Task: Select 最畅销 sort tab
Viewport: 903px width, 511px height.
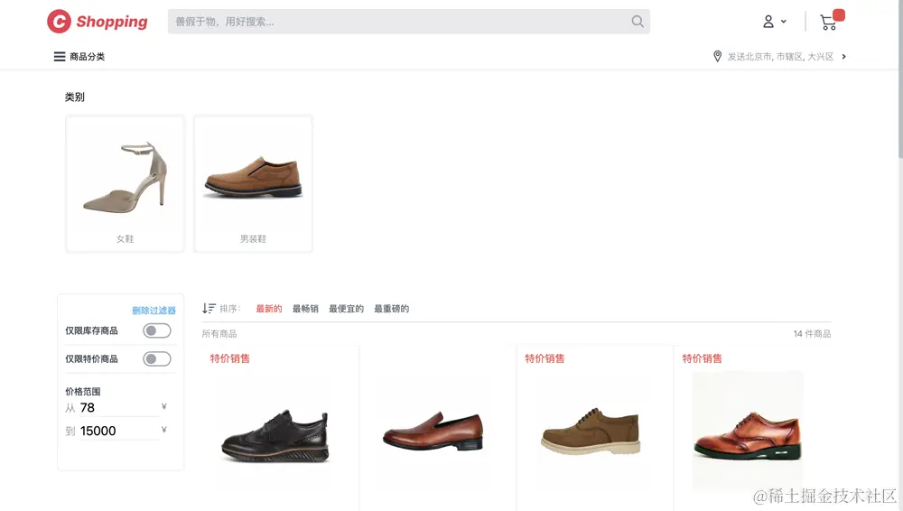Action: tap(305, 309)
